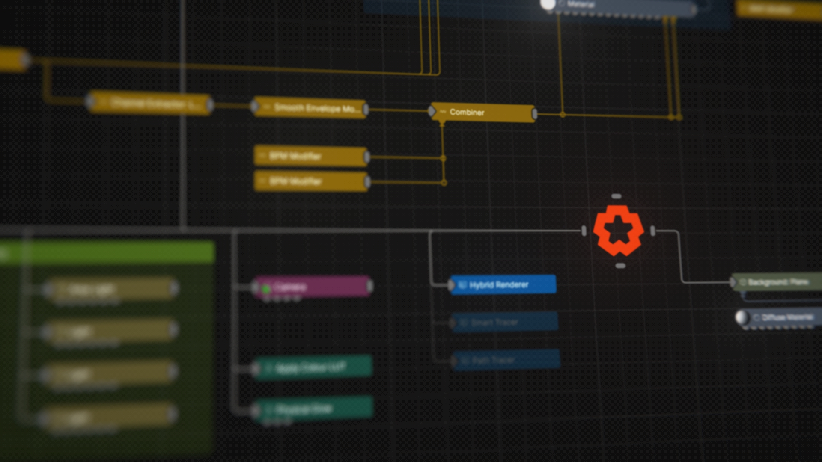Select the red star logo node
The height and width of the screenshot is (462, 822).
click(x=618, y=230)
